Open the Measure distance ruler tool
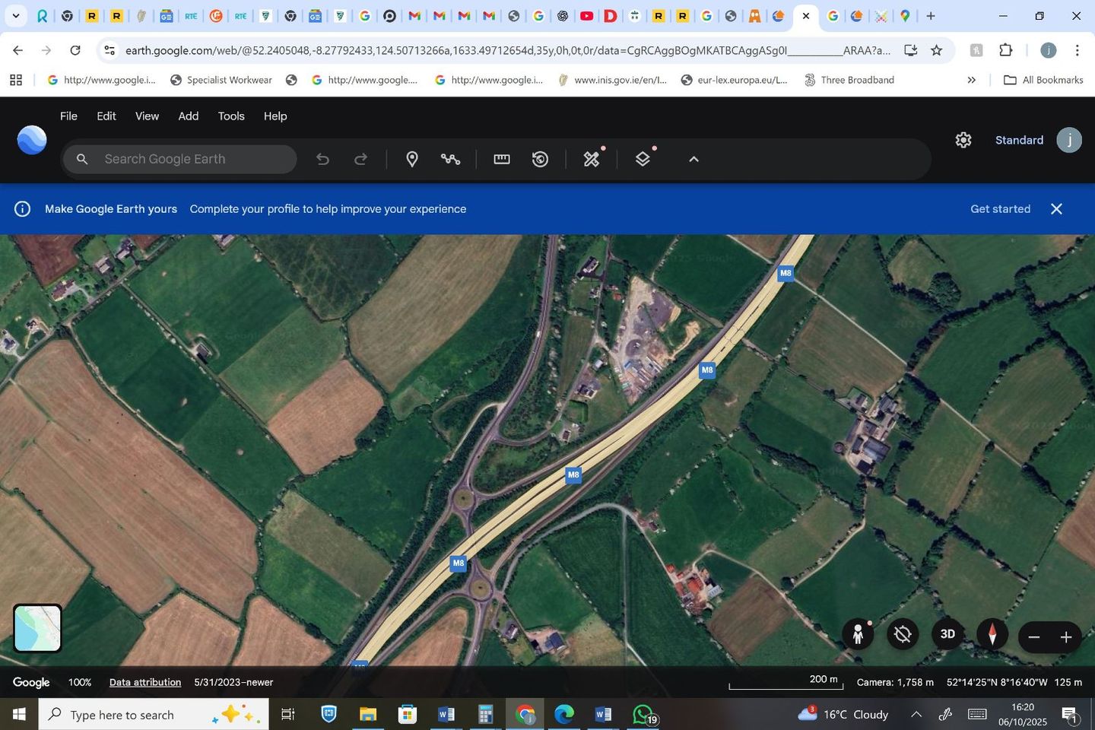The height and width of the screenshot is (730, 1095). [x=502, y=159]
